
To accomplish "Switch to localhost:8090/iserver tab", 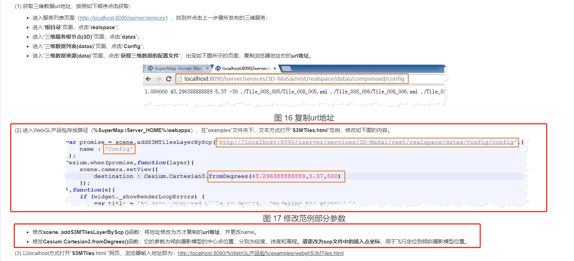I will pos(246,68).
